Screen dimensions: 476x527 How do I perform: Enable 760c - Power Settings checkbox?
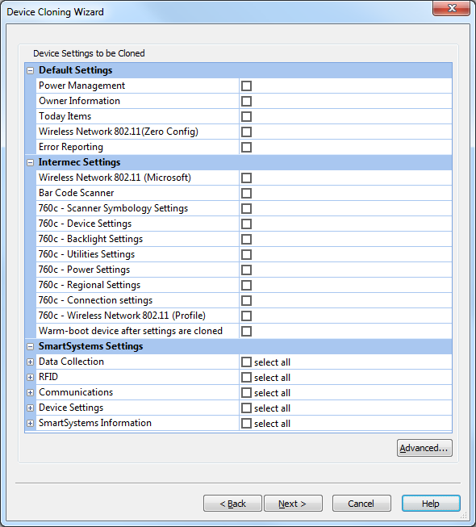(x=246, y=270)
